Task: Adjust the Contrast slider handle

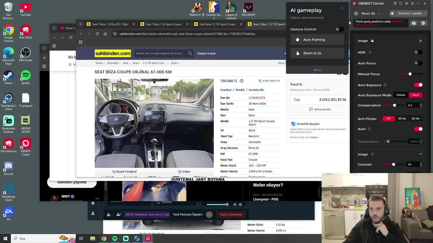Action: click(393, 164)
